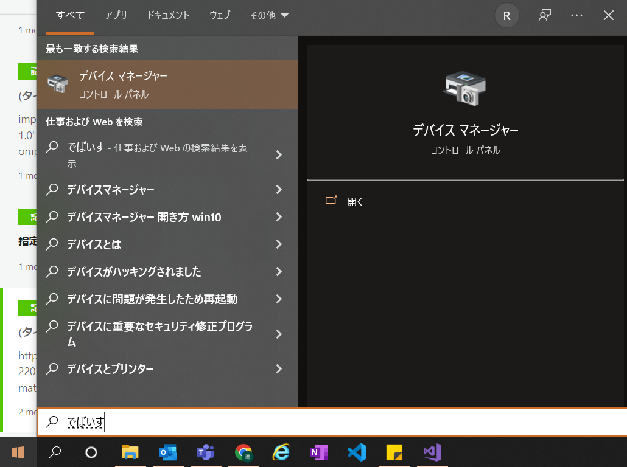Open Visual Studio Code from the taskbar
This screenshot has height=467, width=627.
(x=356, y=453)
